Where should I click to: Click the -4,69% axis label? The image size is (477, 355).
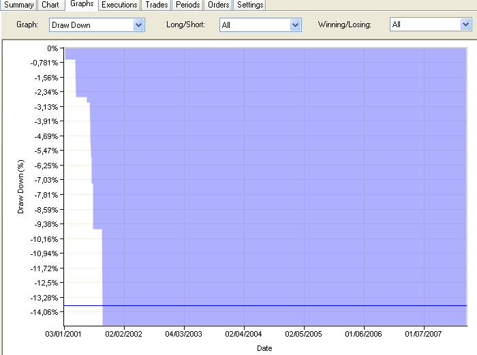pyautogui.click(x=46, y=136)
